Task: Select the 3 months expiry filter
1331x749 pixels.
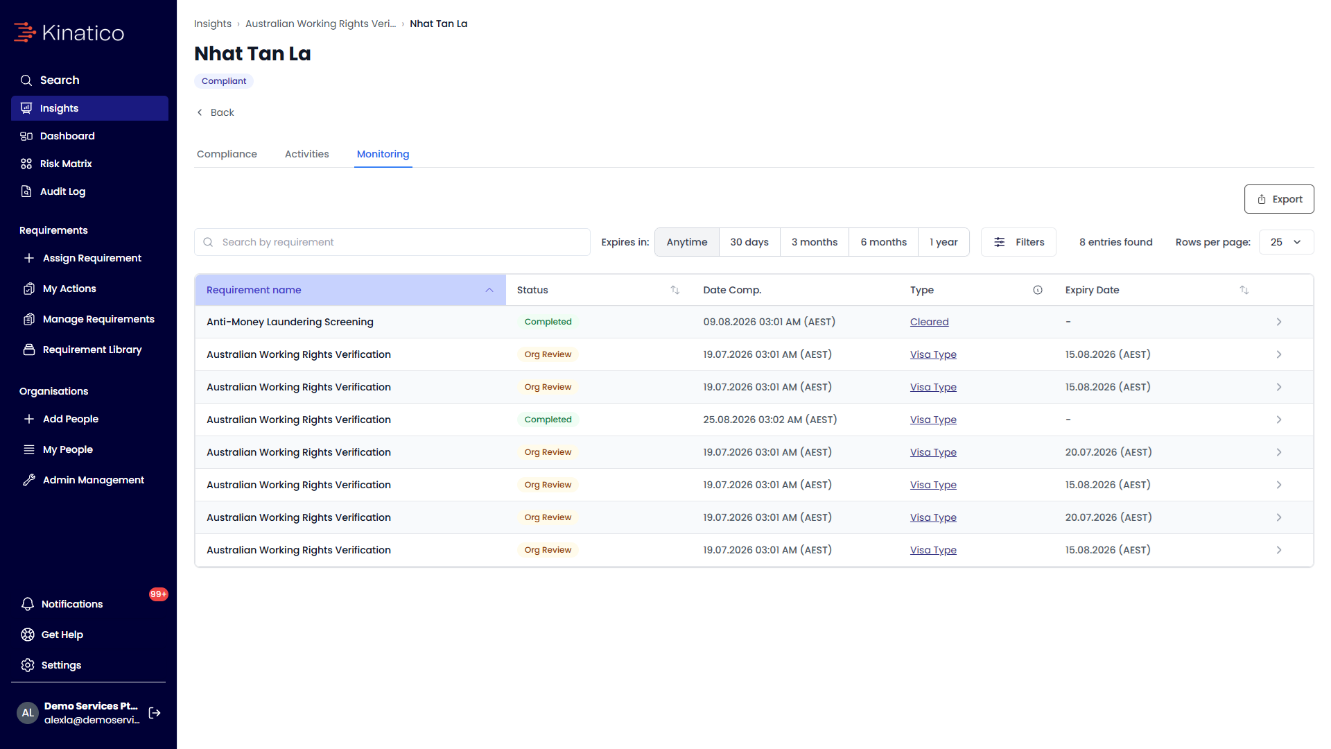Action: click(x=815, y=242)
